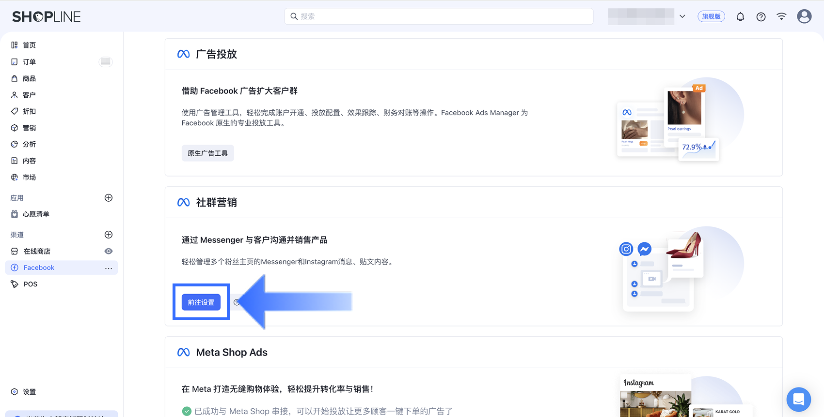824x417 pixels.
Task: Focus the top search field
Action: 439,16
